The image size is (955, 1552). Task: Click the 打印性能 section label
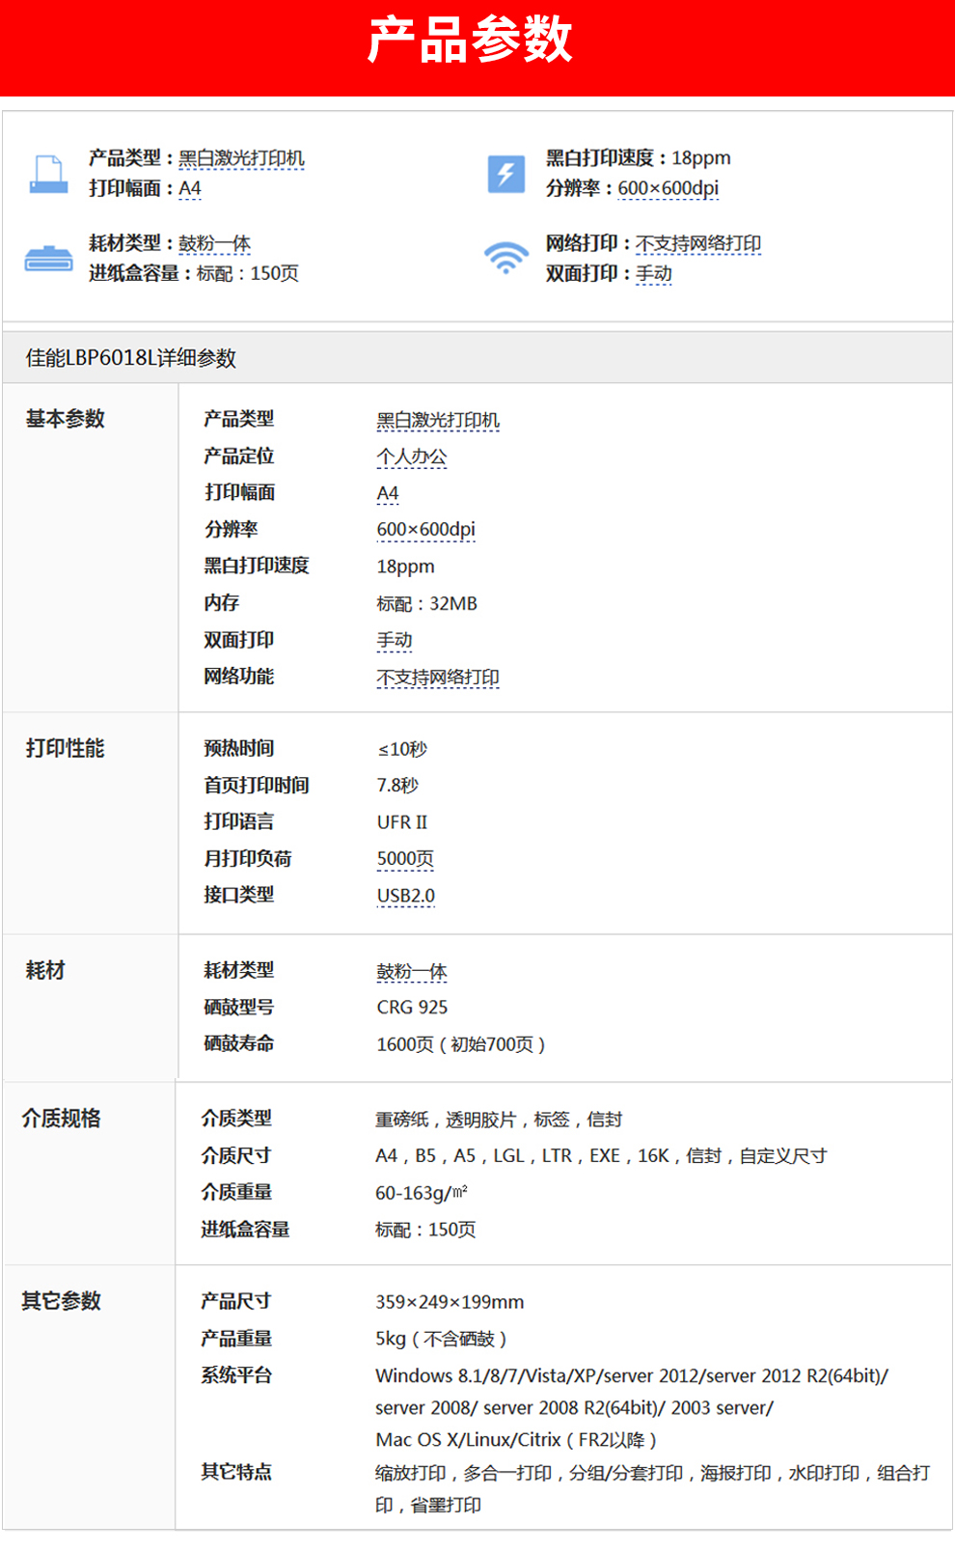[66, 748]
